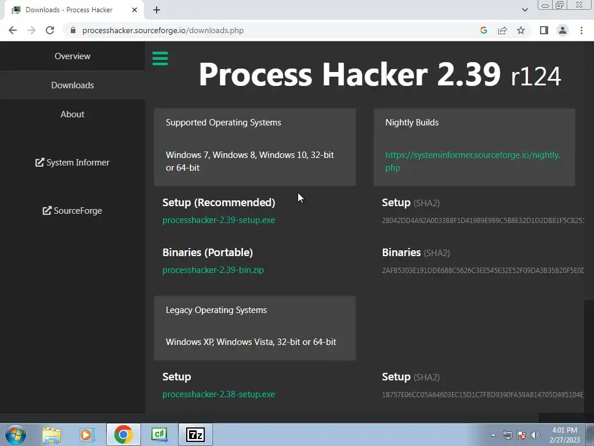Download processhacker-2.38-setup.exe

pyautogui.click(x=219, y=394)
